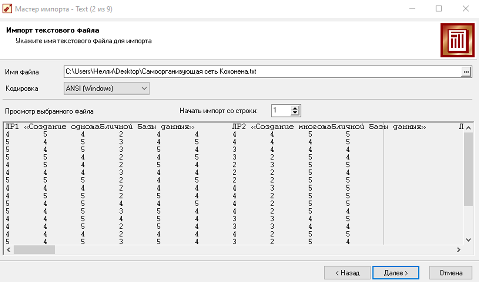Click the Далее button
479x282 pixels.
point(396,273)
